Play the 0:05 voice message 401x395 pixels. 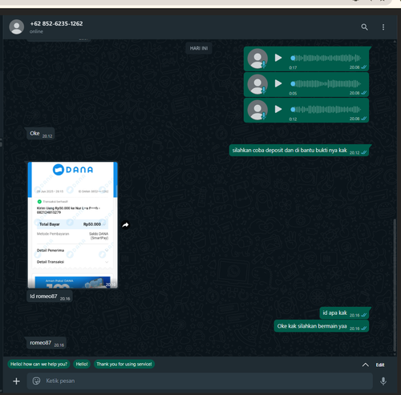tap(278, 83)
